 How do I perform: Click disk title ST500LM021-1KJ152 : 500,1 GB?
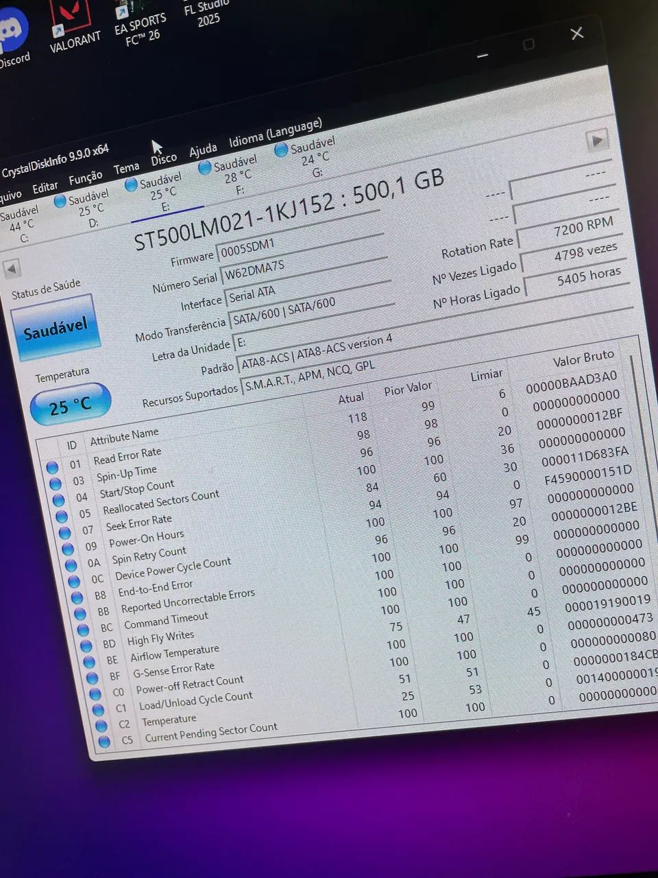[x=289, y=209]
